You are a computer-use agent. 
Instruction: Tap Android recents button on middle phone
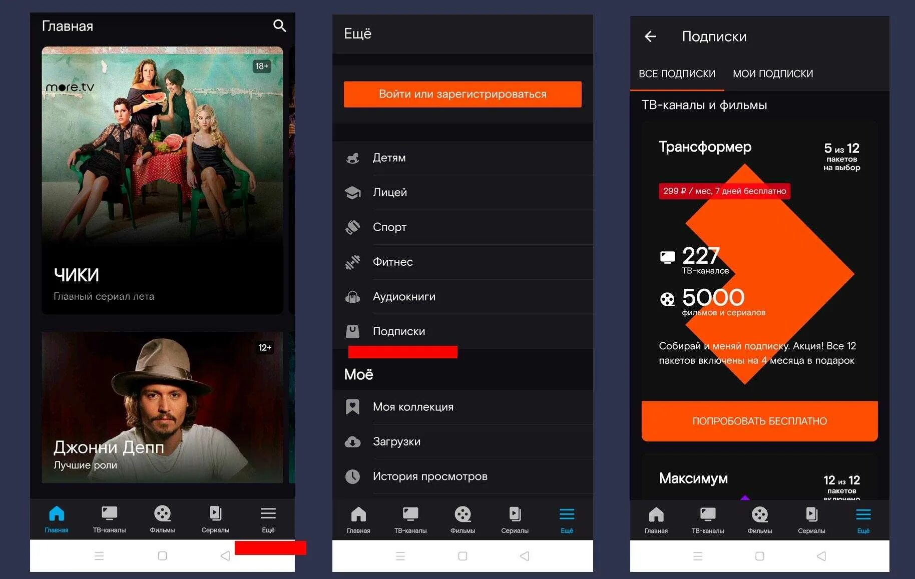pos(400,556)
